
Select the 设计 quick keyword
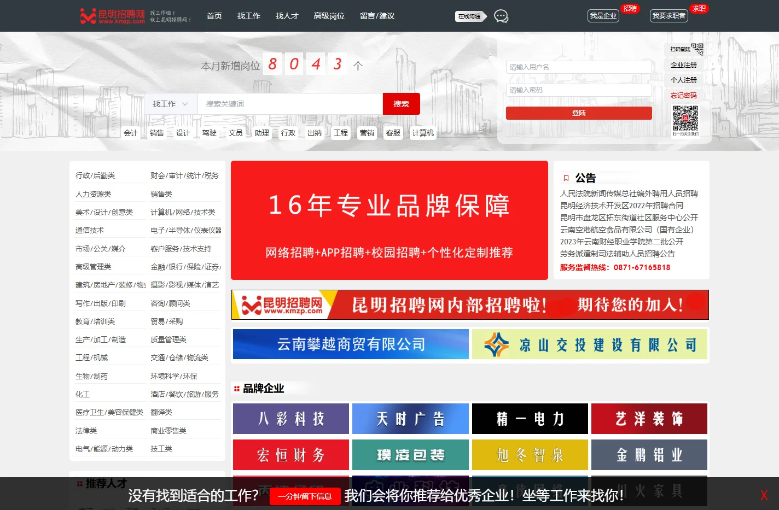(x=183, y=133)
